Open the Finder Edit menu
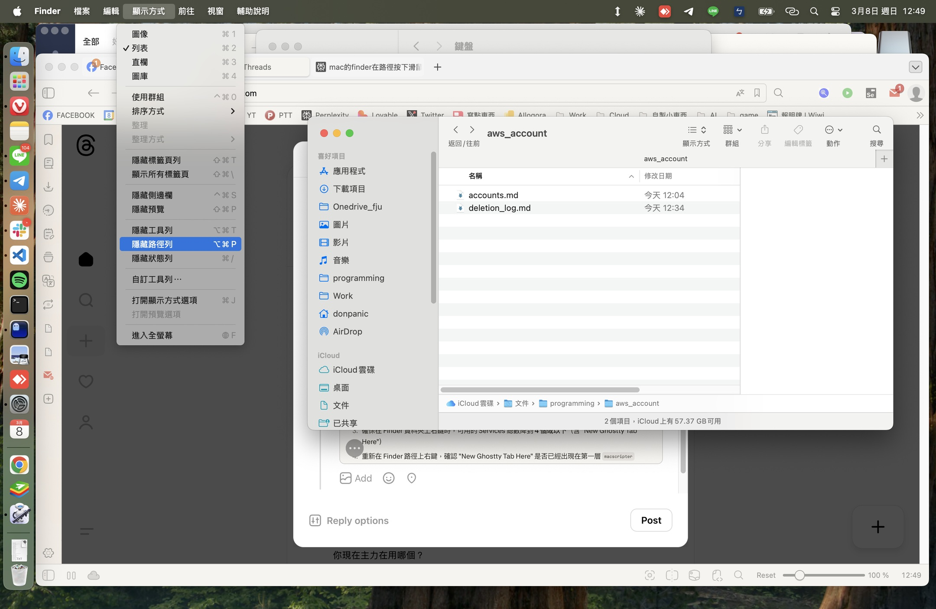This screenshot has height=609, width=936. (x=111, y=11)
